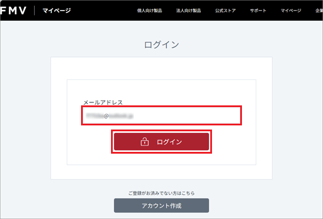Viewport: 323px width, 219px height.
Task: Open マイページ title beside FMV logo
Action: coord(56,11)
